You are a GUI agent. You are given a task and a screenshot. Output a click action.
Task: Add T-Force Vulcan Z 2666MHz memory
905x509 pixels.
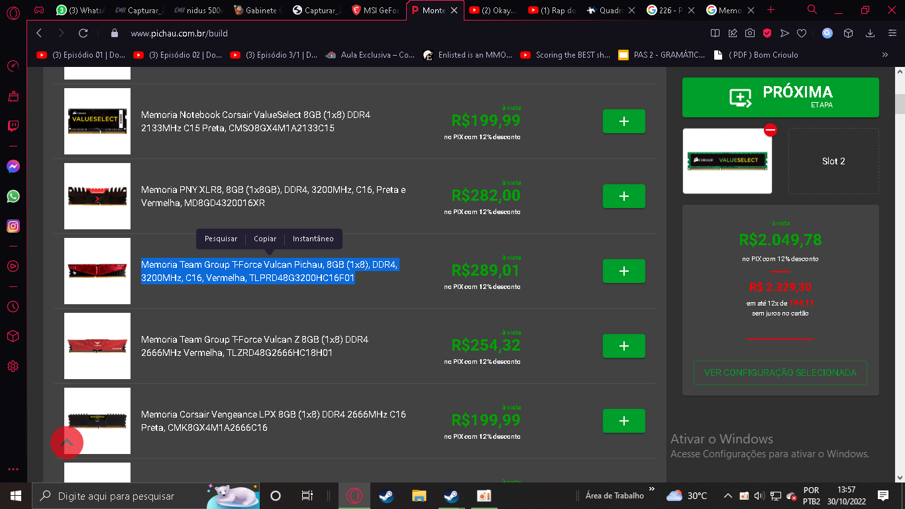click(x=623, y=346)
